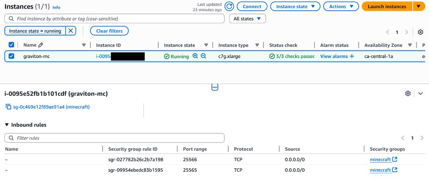
Task: Click Source column header in rules table
Action: tap(292, 149)
